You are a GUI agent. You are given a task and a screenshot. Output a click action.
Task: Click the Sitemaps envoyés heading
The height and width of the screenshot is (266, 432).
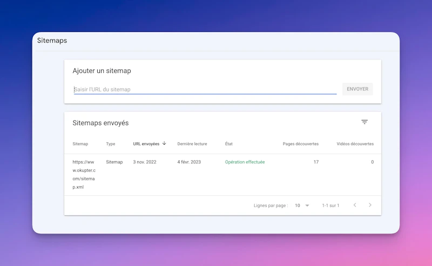100,123
